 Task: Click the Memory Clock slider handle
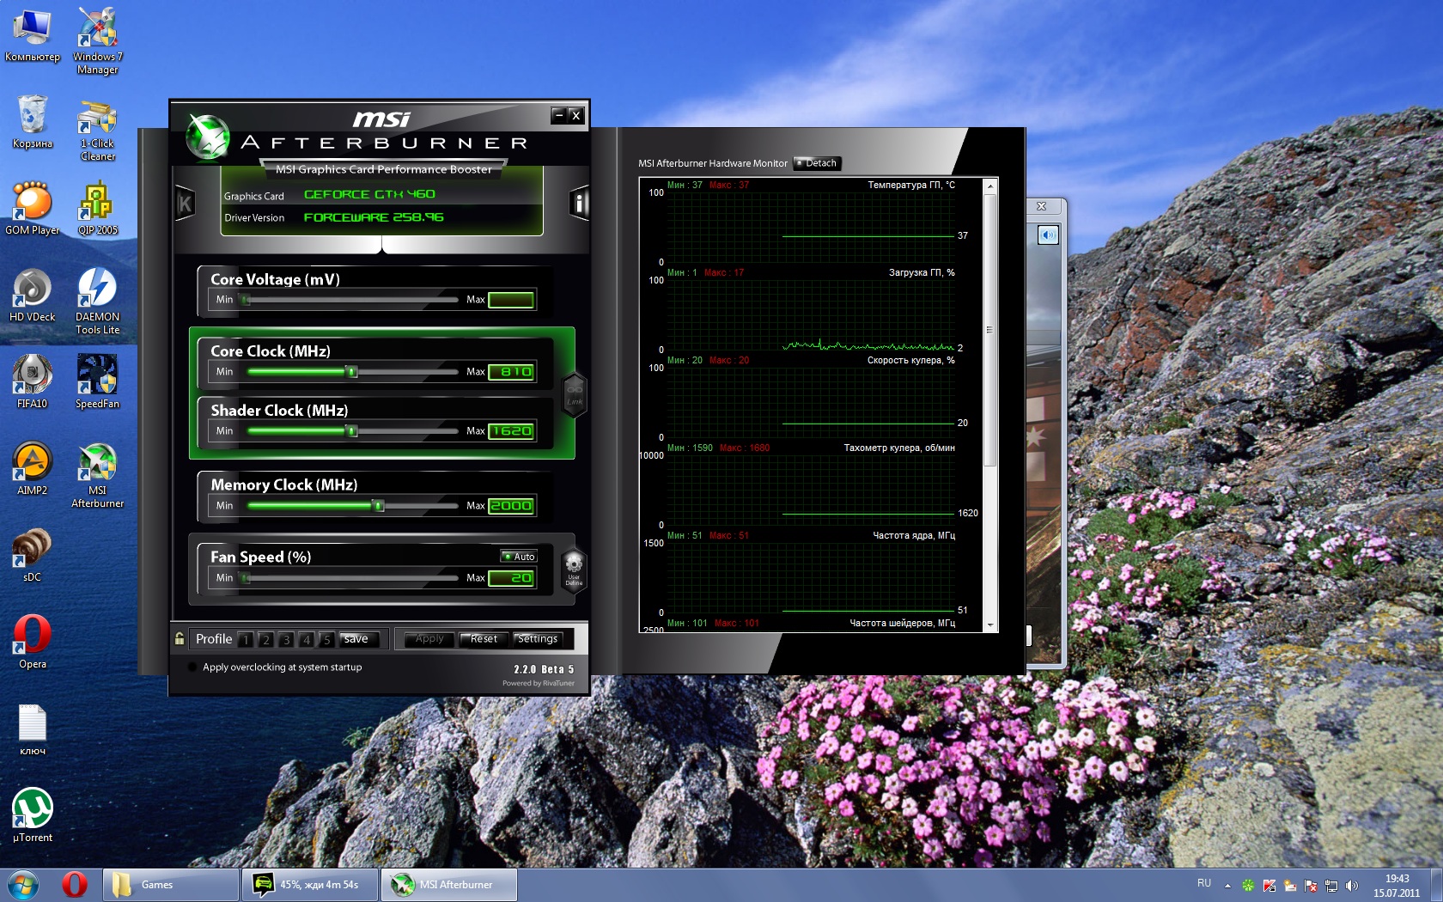click(x=378, y=506)
